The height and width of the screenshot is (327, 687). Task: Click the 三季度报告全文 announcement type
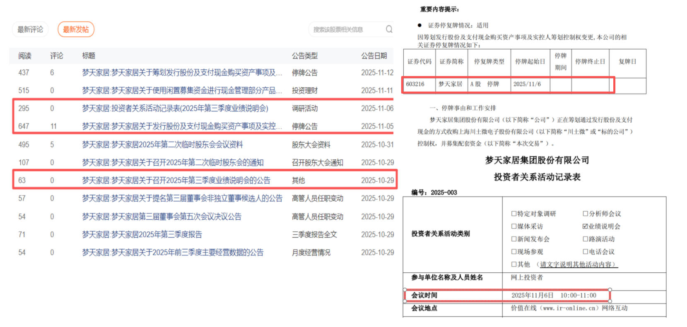[314, 234]
